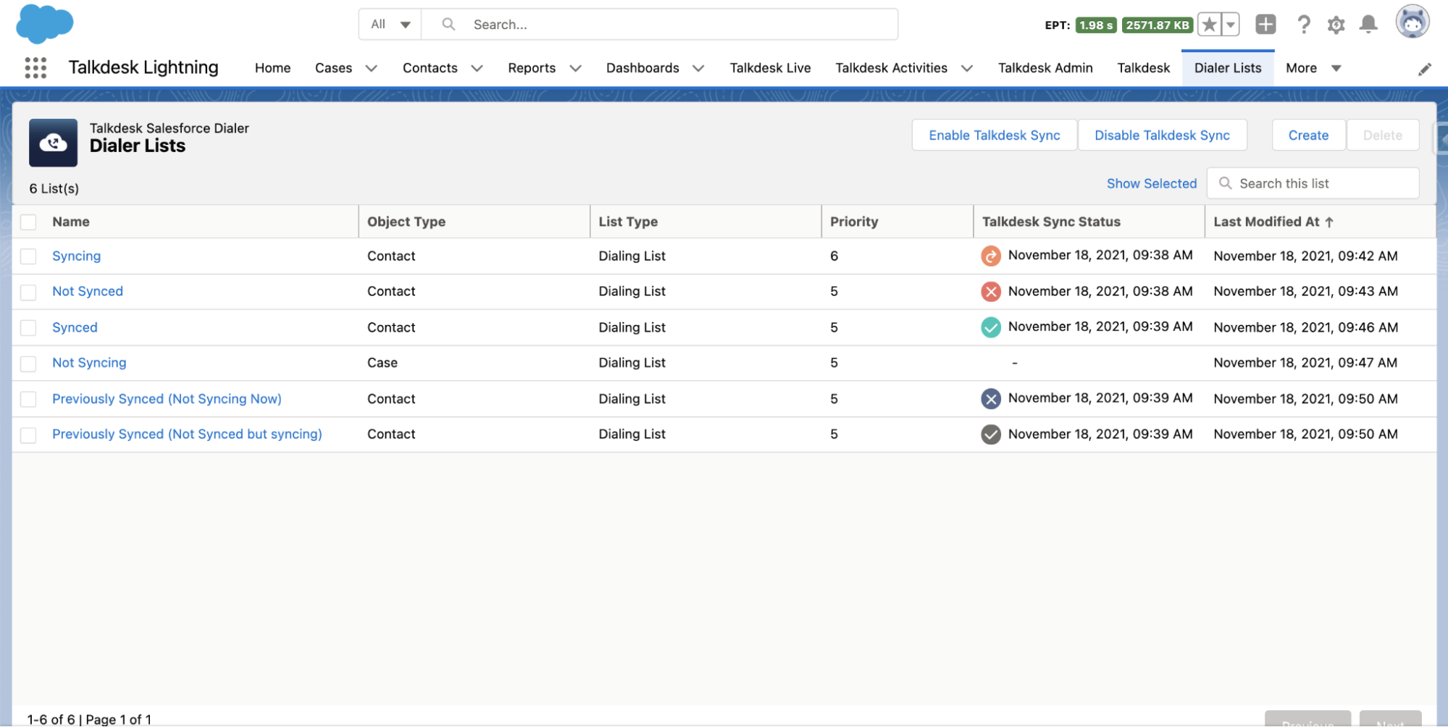Viewport: 1448px width, 727px height.
Task: Click the dark blue X status icon
Action: (991, 398)
